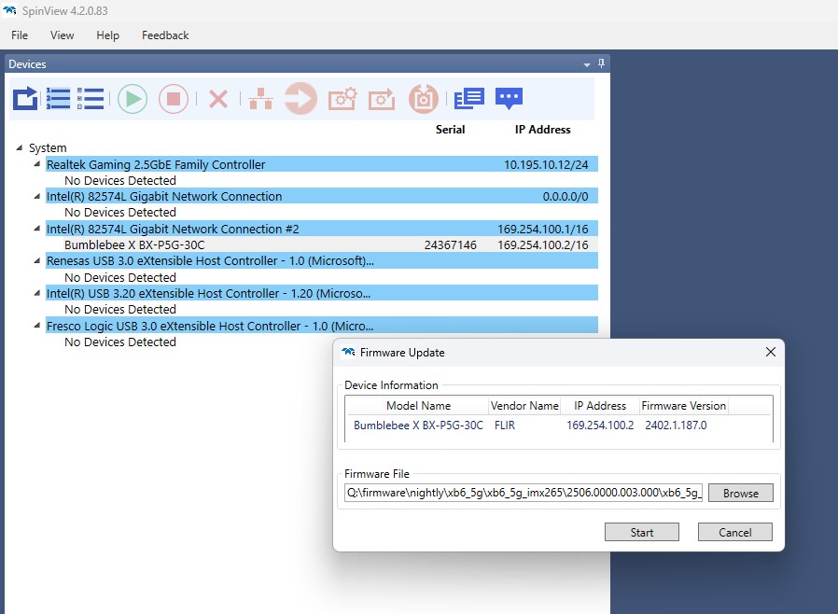Open the Devices panel options dropdown arrow

point(587,64)
